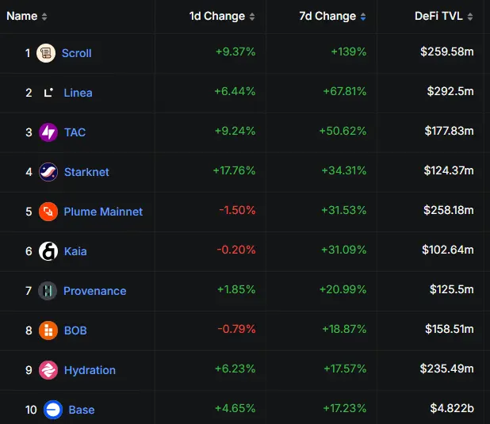
Task: Click the orange Plume Mainnet icon
Action: coord(48,212)
